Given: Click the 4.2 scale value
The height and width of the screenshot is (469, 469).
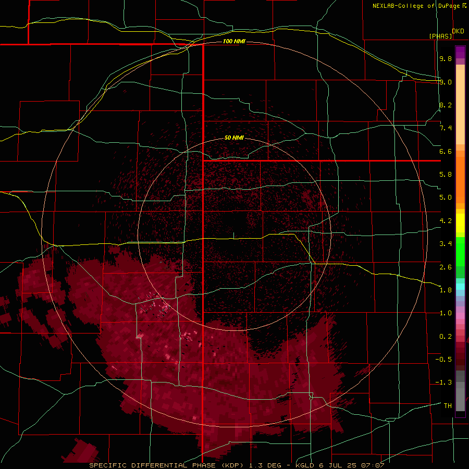Looking at the screenshot, I should pos(446,221).
